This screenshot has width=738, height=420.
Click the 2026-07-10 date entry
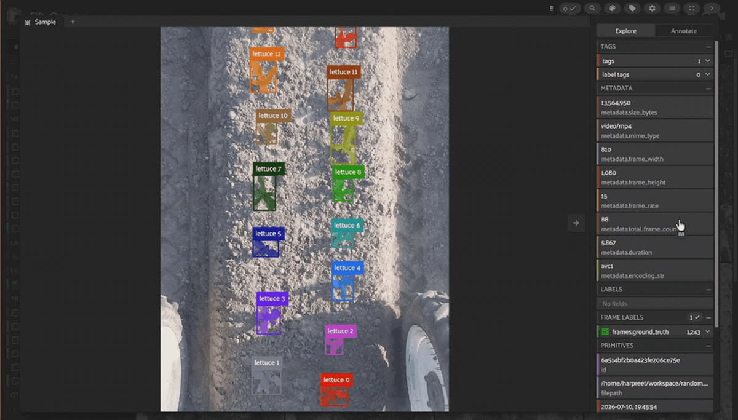click(655, 406)
